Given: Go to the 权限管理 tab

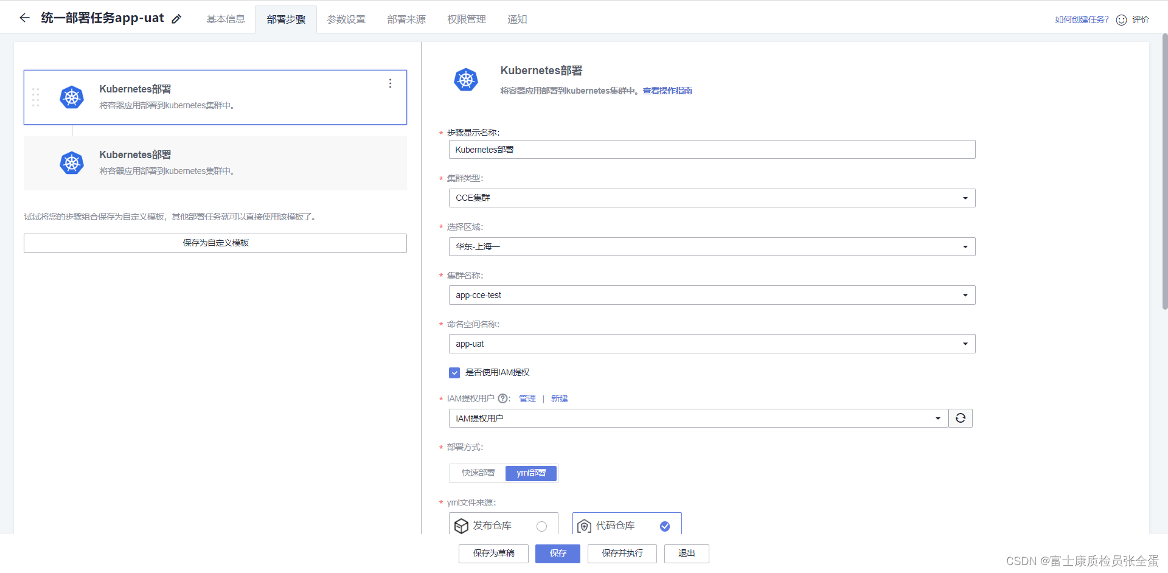Looking at the screenshot, I should (467, 19).
